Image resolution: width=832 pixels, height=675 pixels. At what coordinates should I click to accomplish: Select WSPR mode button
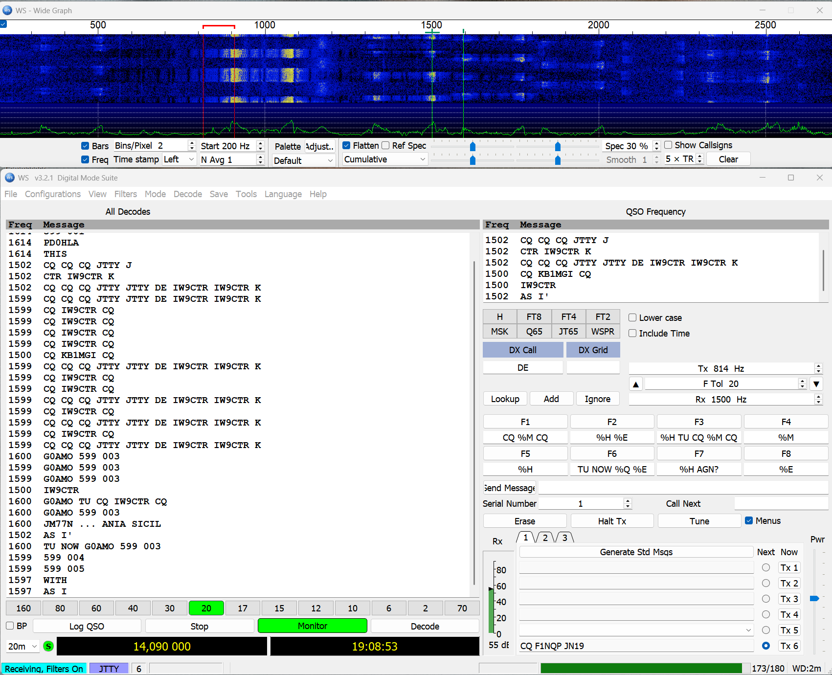[603, 331]
